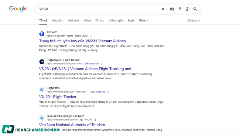Open the on-screen keyboard icon
Screen dimensions: 243x136
click(172, 9)
